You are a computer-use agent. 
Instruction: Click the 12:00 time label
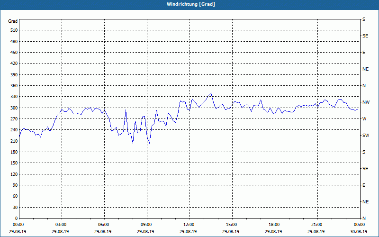click(189, 225)
